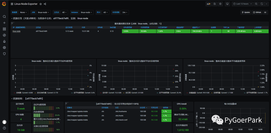This screenshot has height=133, width=271.
Task: Refresh the dashboard
Action: [262, 4]
